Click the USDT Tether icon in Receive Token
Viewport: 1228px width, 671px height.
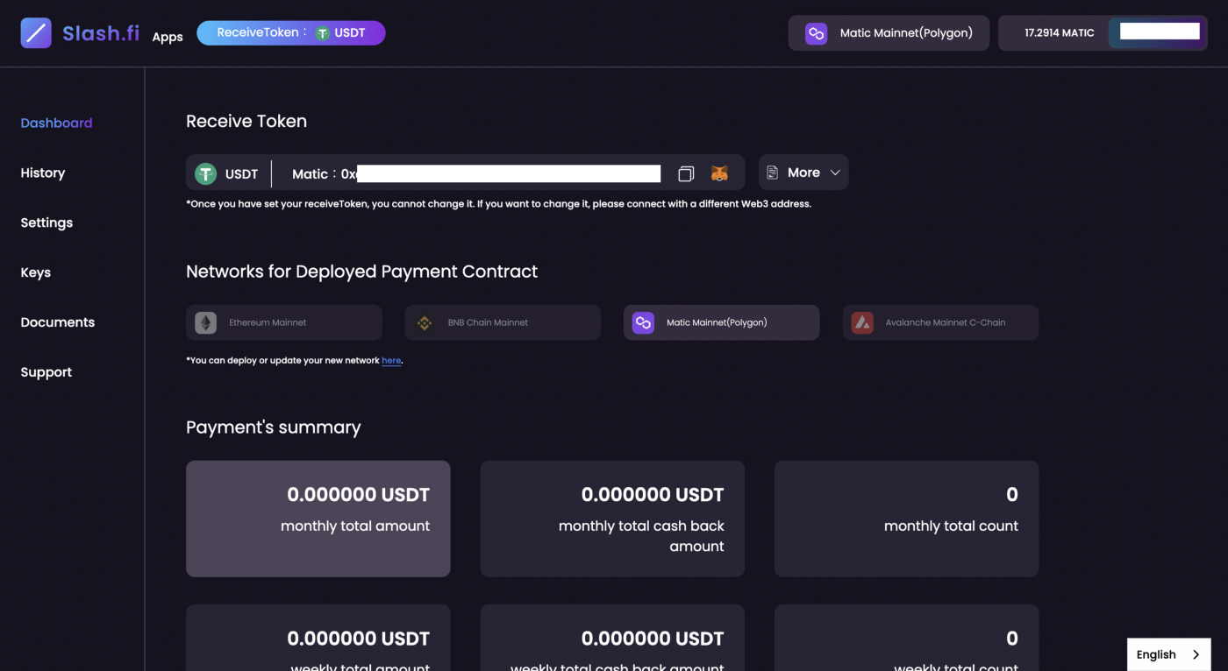(205, 173)
